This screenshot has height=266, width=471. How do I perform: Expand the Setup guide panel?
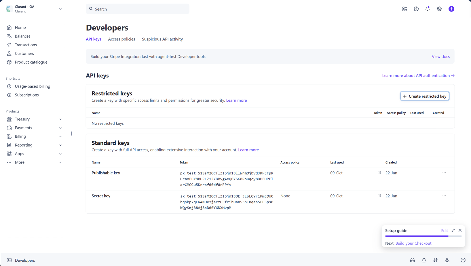(x=453, y=230)
